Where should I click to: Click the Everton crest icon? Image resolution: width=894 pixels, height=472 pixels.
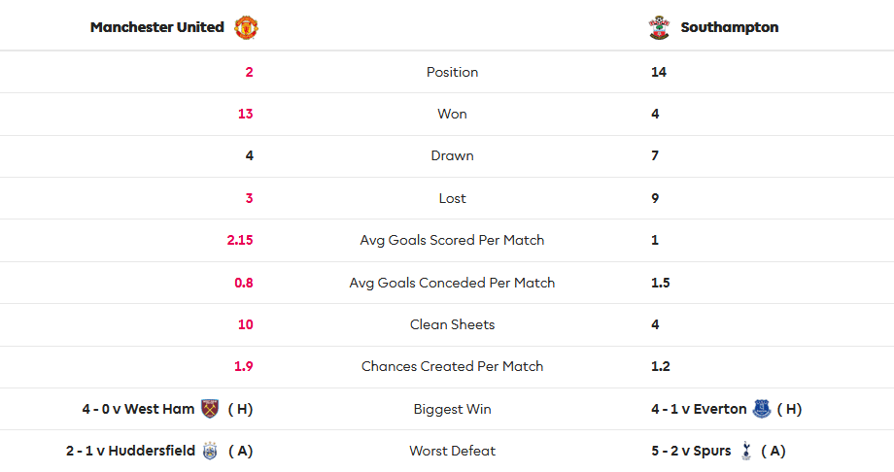click(762, 409)
